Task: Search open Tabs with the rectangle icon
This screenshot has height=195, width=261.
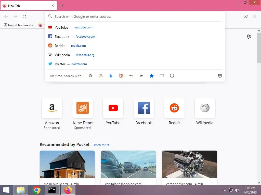Action: click(162, 76)
